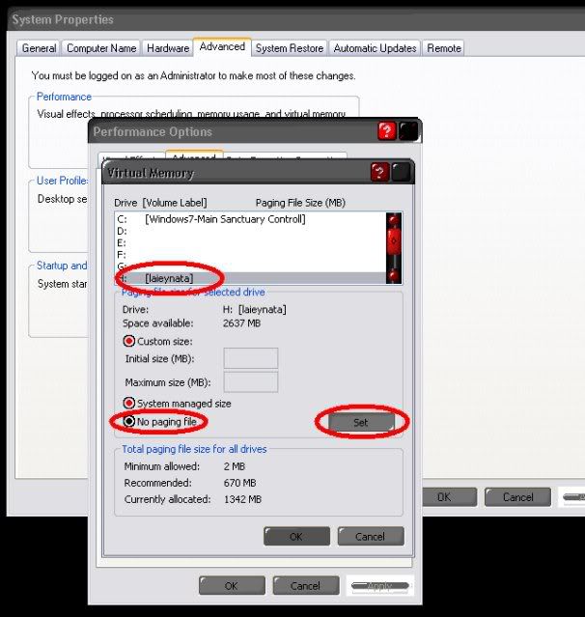This screenshot has width=585, height=617.
Task: Click Cancel in the Virtual Memory dialog
Action: [370, 536]
